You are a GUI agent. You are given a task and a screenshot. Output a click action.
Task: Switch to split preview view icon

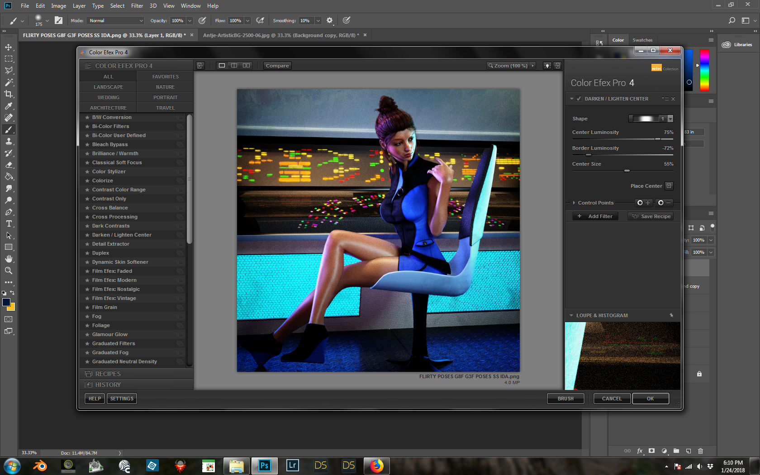(234, 66)
